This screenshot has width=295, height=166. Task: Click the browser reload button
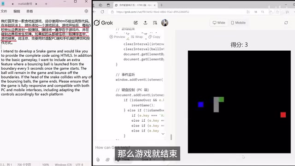(x=102, y=12)
